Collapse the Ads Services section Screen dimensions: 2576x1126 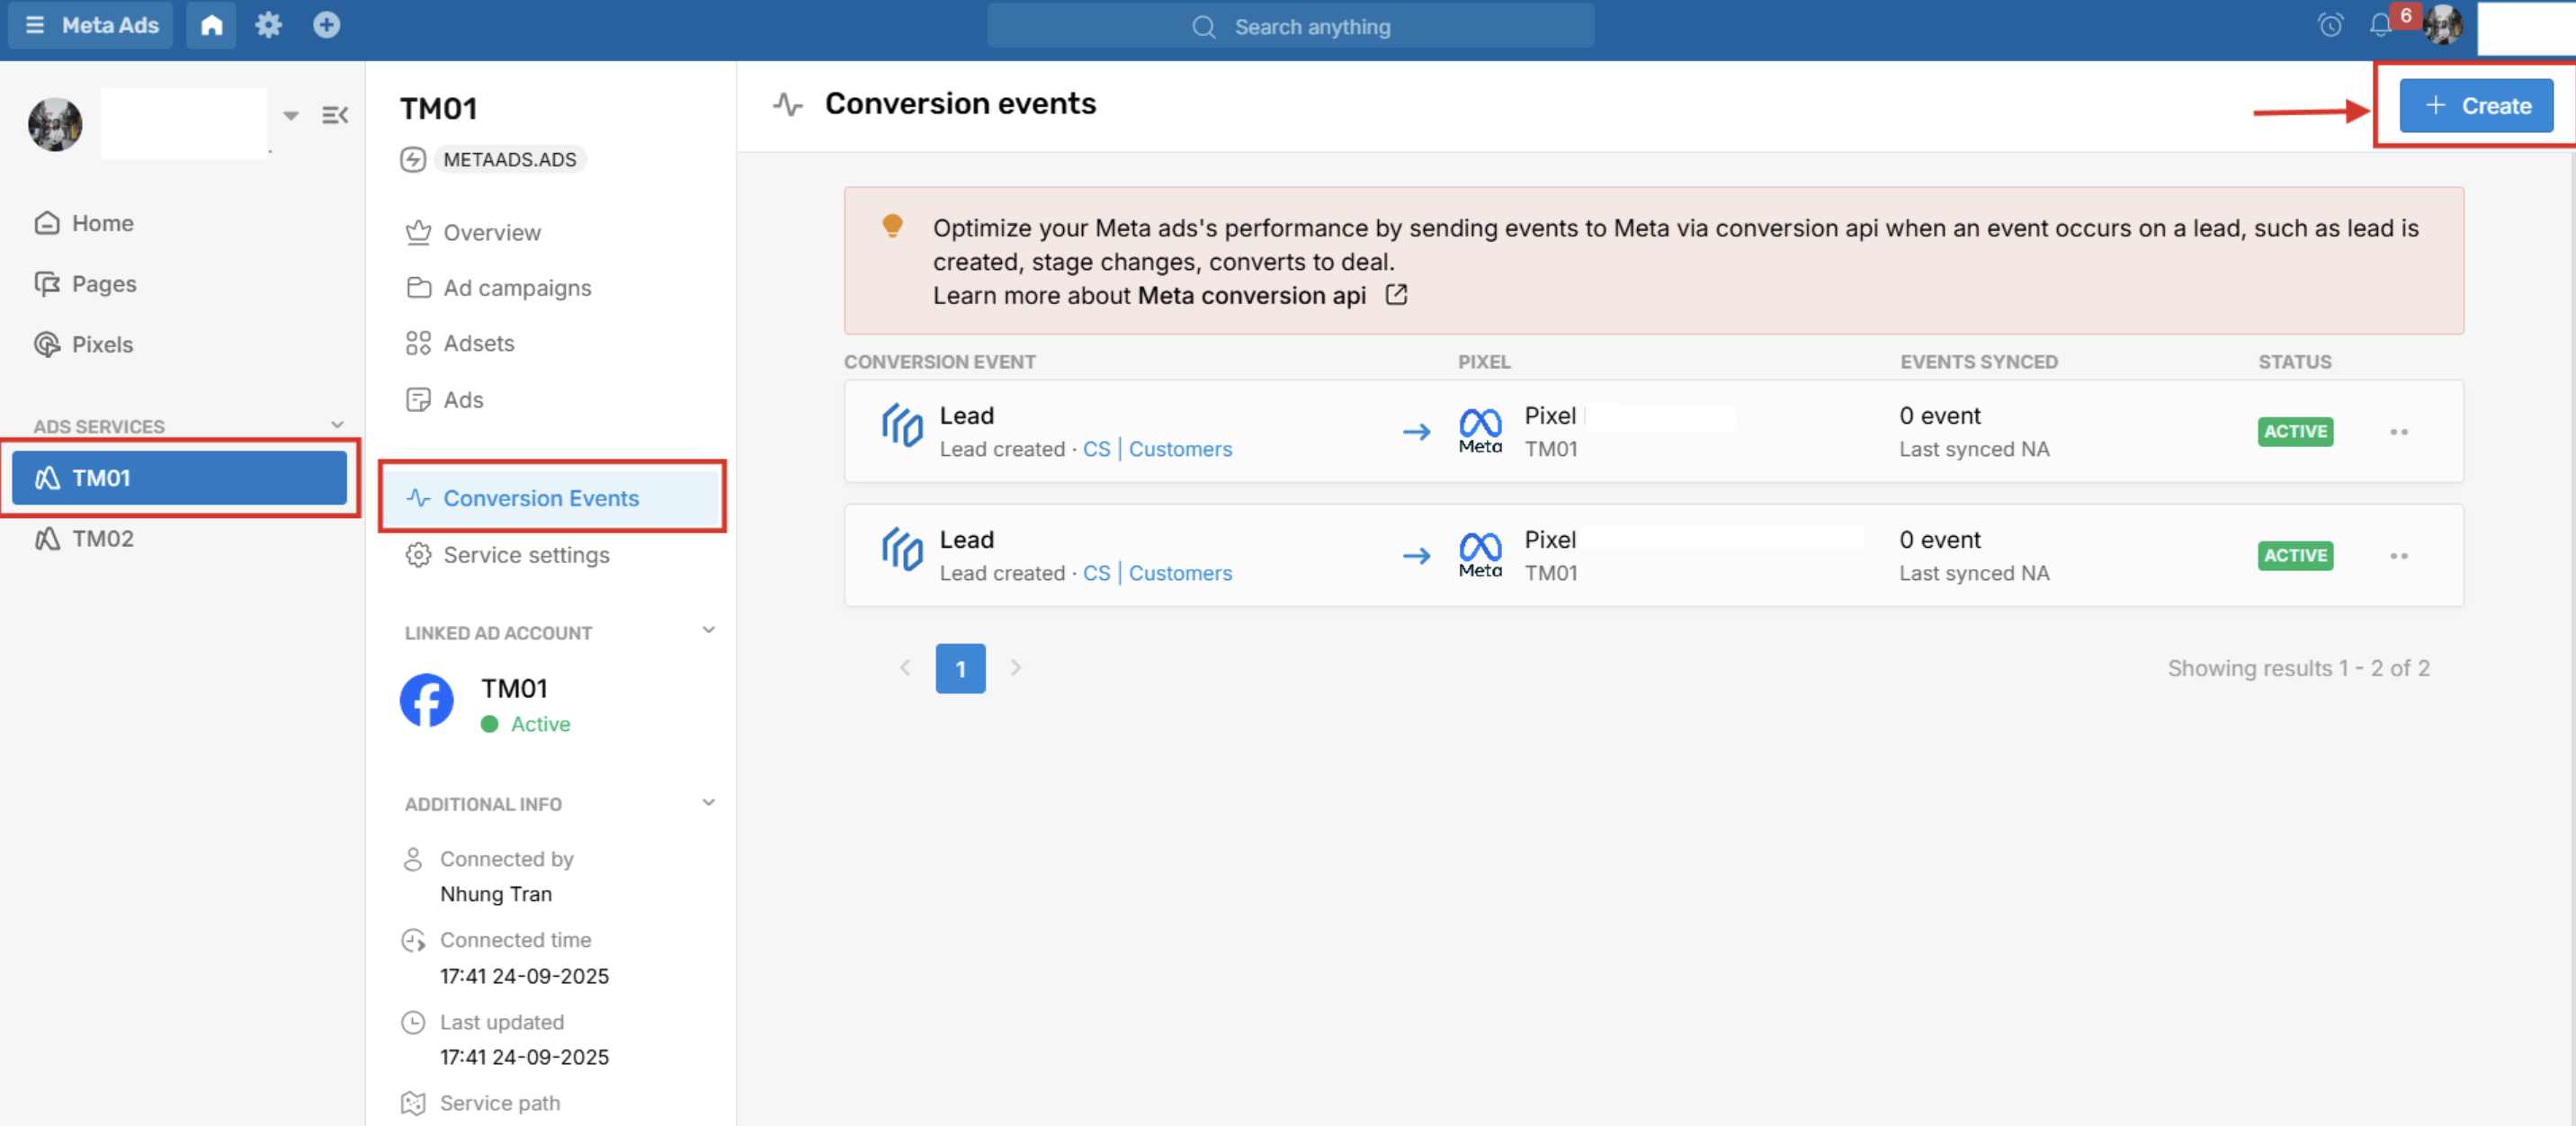[x=337, y=425]
